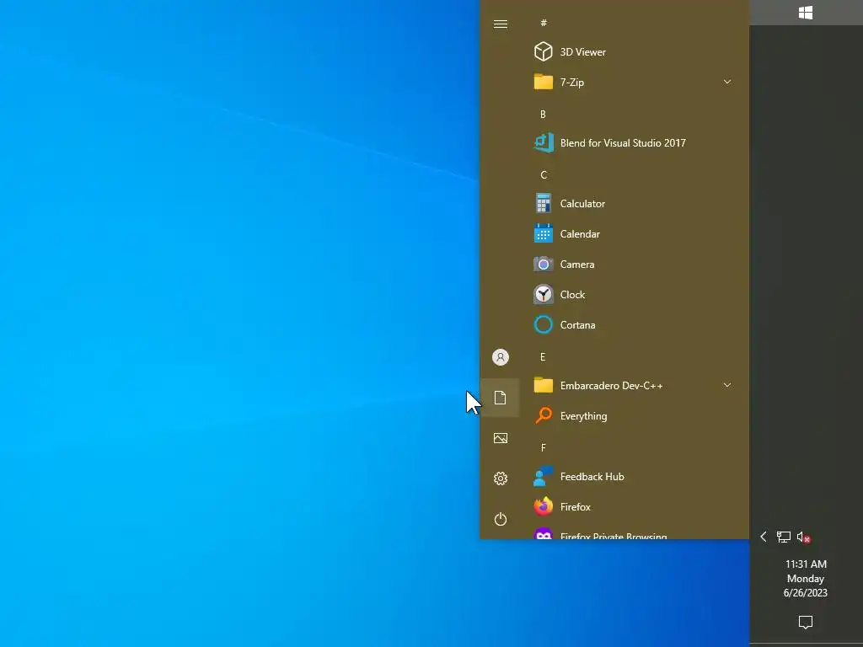Viewport: 863px width, 647px height.
Task: Jump via the '#' section header
Action: pos(544,23)
